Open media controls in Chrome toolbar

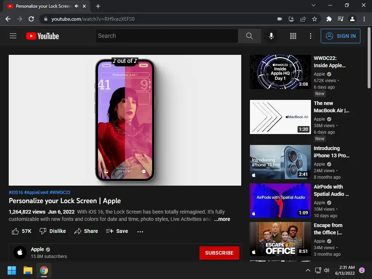coord(340,19)
